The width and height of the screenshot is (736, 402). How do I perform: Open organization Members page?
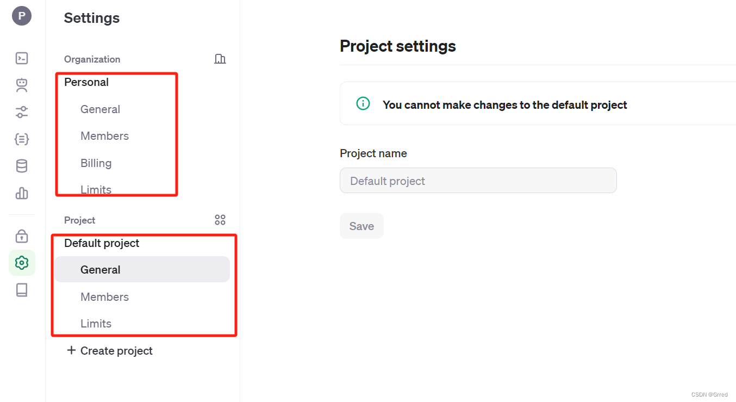tap(104, 136)
